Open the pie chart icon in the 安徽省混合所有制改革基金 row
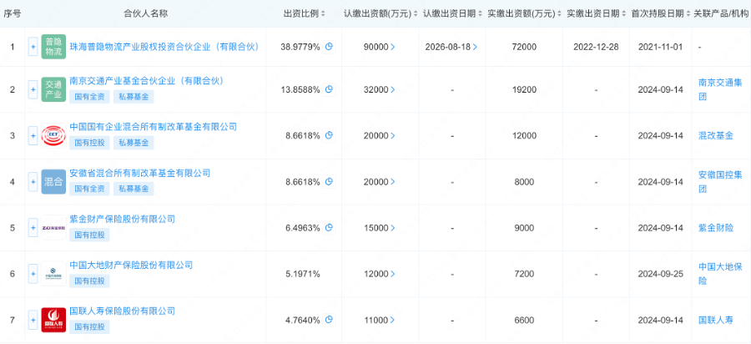Image resolution: width=751 pixels, height=344 pixels. pyautogui.click(x=329, y=181)
